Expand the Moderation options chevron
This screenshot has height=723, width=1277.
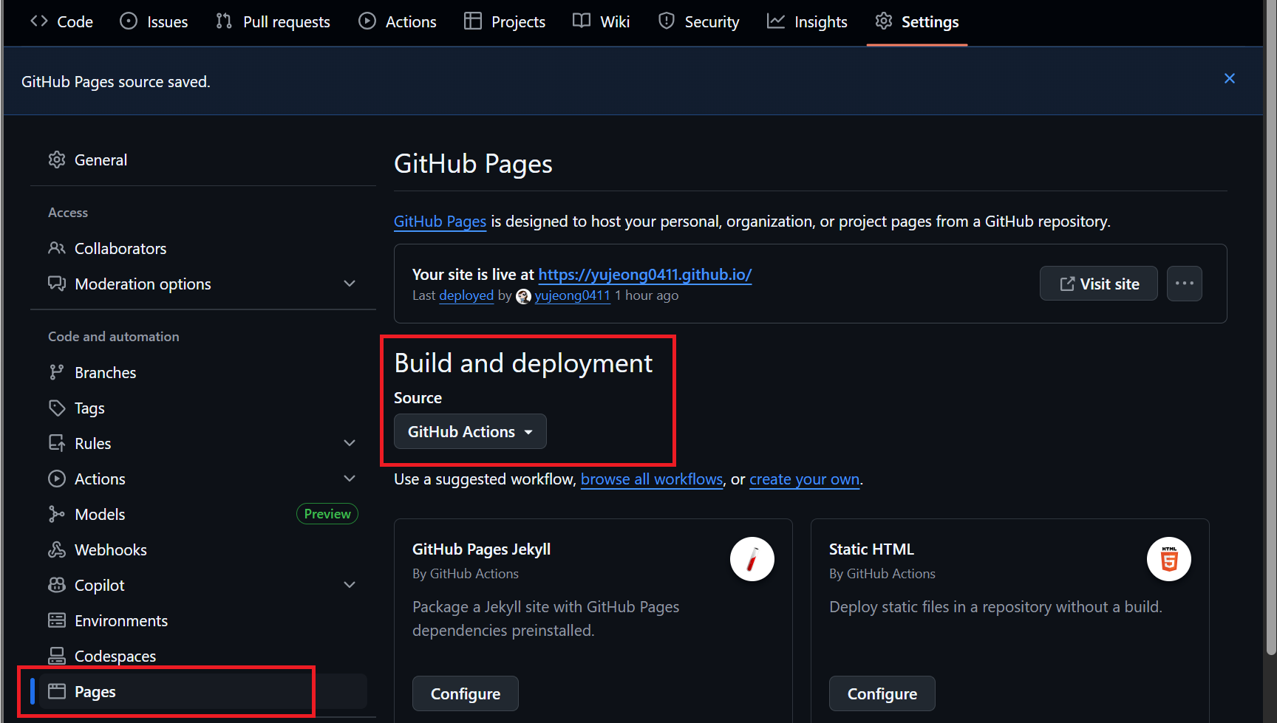350,284
